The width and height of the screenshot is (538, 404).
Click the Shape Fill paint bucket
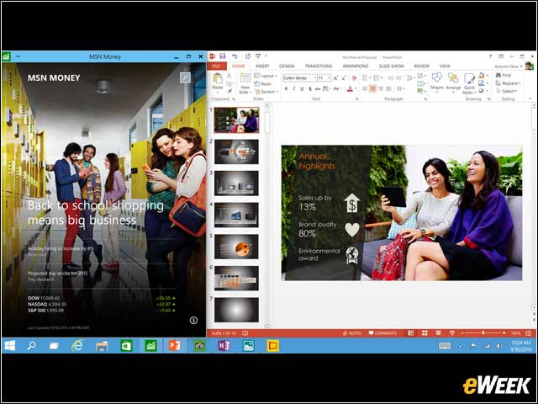point(483,75)
